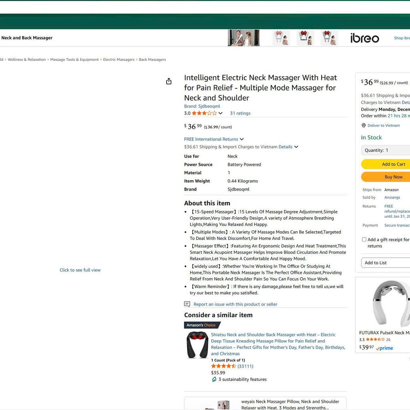Image resolution: width=410 pixels, height=410 pixels.
Task: Open FUTURAX PulseX Neck Massager image
Action: pyautogui.click(x=391, y=303)
